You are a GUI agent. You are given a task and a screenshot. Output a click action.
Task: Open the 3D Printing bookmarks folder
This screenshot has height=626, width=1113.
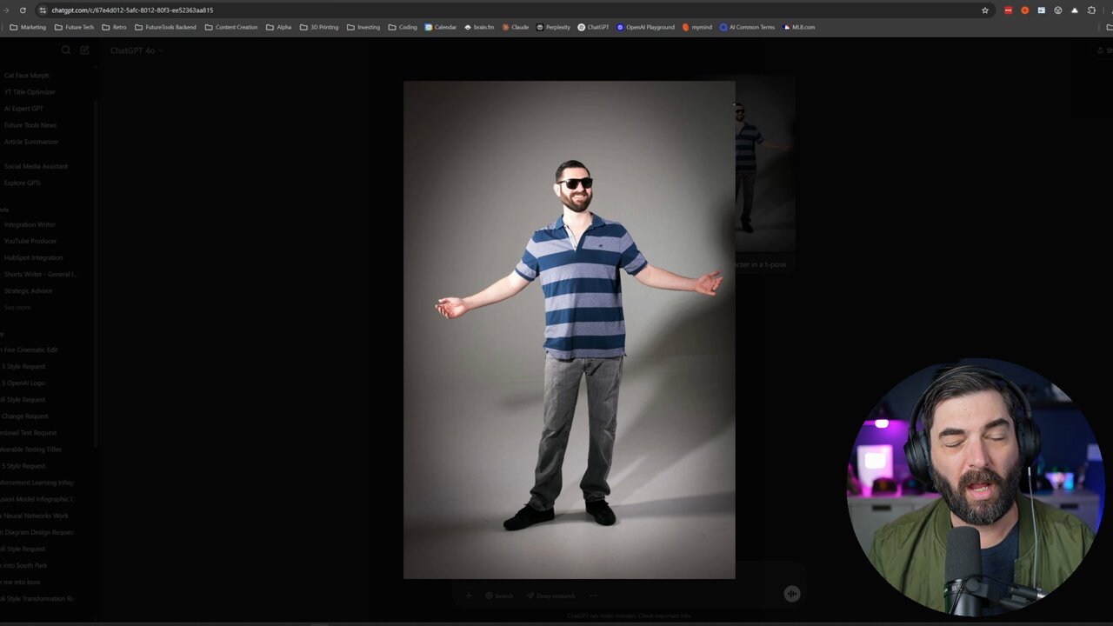click(x=318, y=27)
